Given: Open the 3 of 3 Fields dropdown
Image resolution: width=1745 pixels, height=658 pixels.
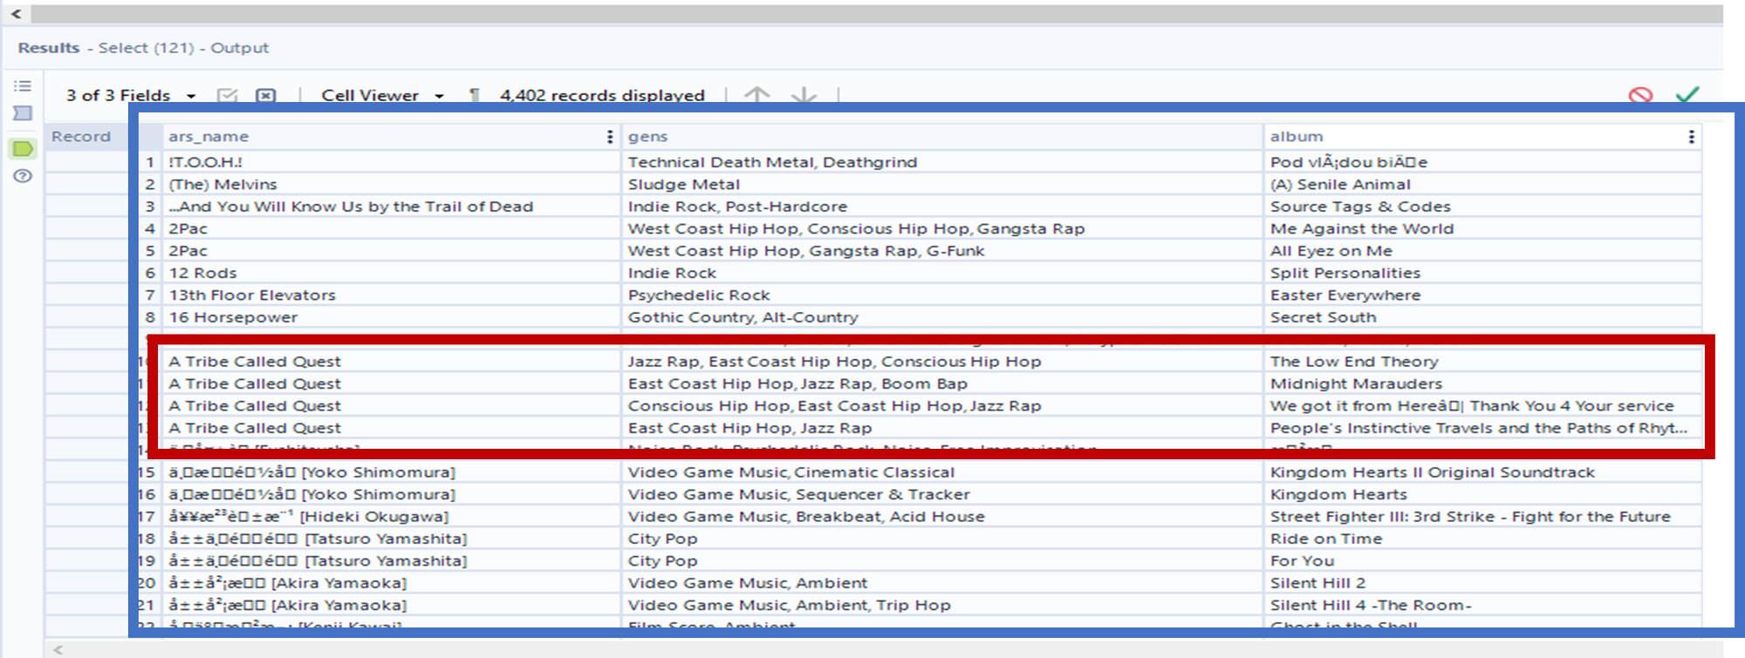Looking at the screenshot, I should (131, 95).
